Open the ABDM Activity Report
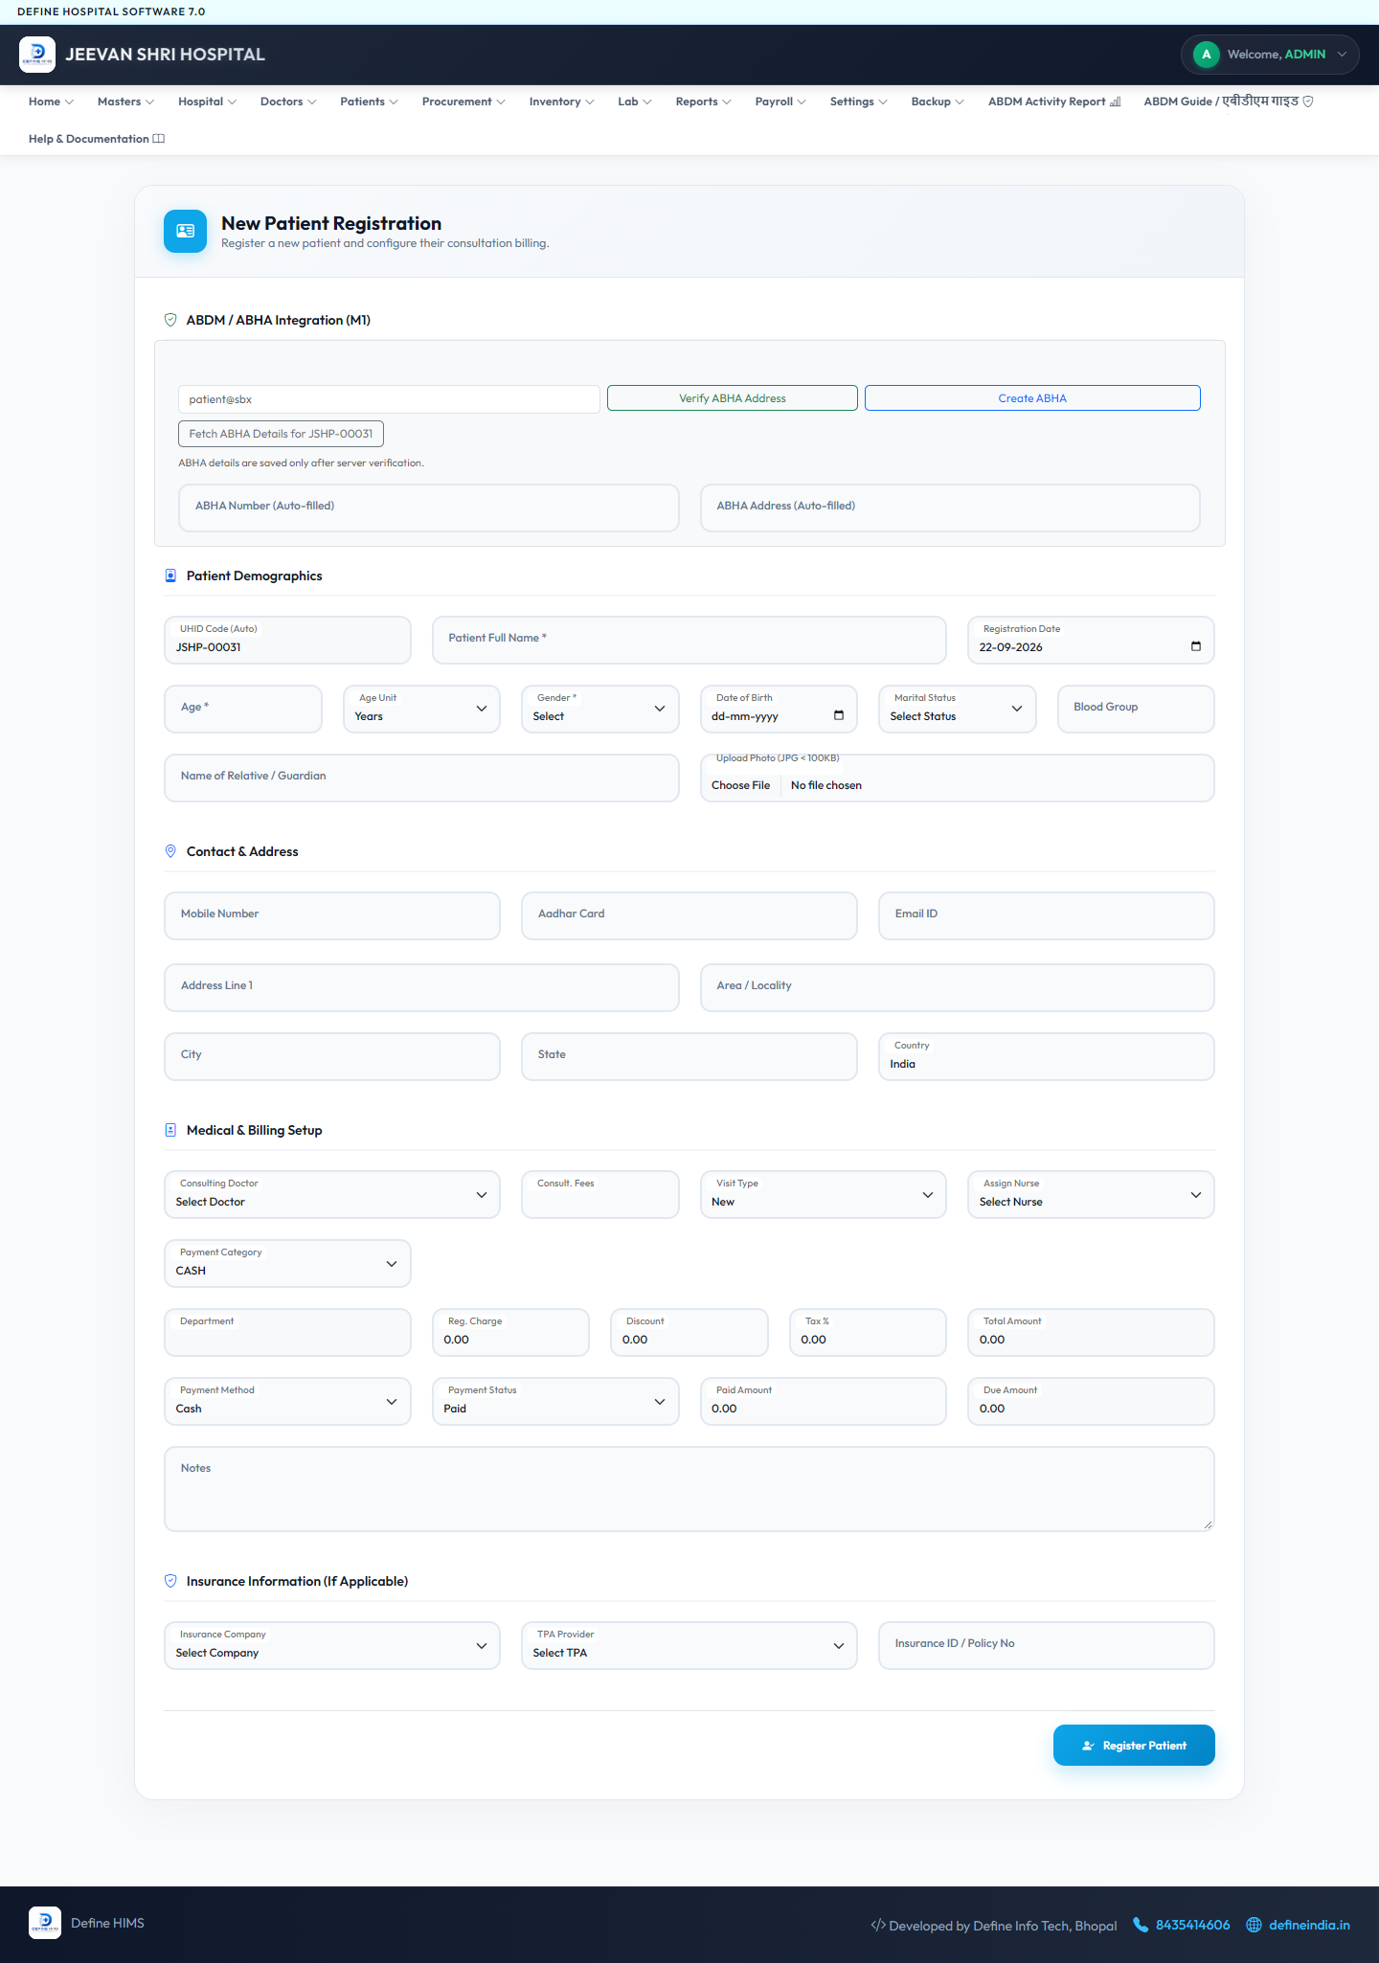Screen dimensions: 1379x1963 (x=1054, y=102)
